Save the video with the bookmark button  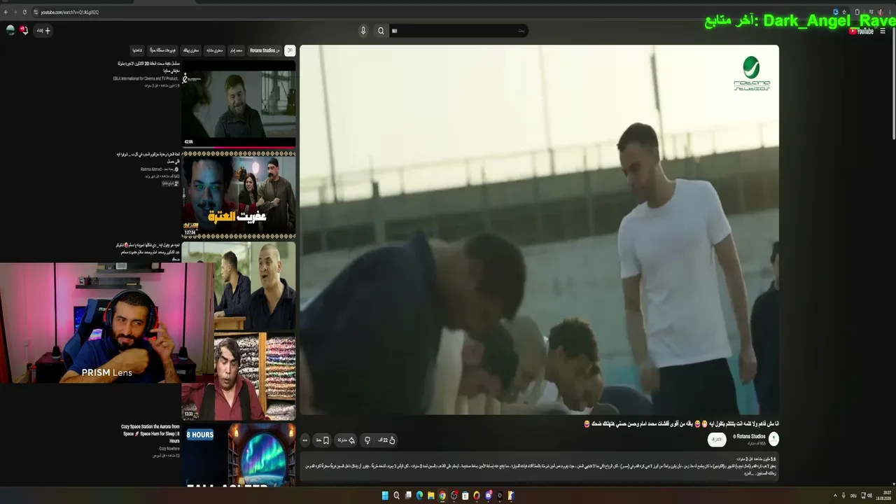click(x=322, y=440)
